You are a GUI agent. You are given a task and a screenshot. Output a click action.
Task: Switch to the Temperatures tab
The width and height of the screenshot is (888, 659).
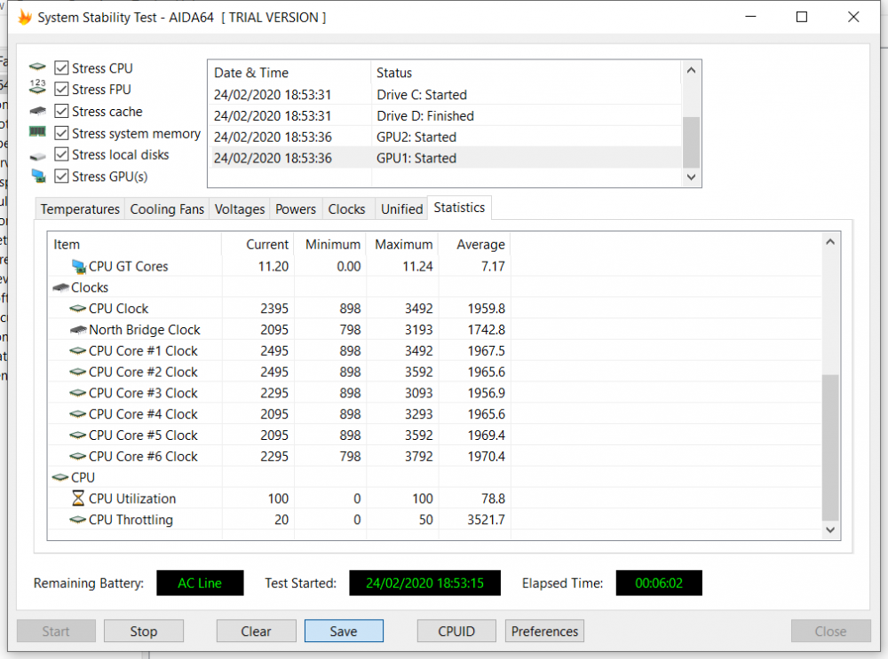[80, 209]
